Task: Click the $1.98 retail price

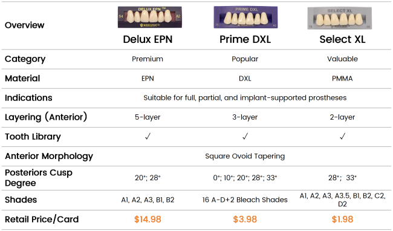Action: 342,220
